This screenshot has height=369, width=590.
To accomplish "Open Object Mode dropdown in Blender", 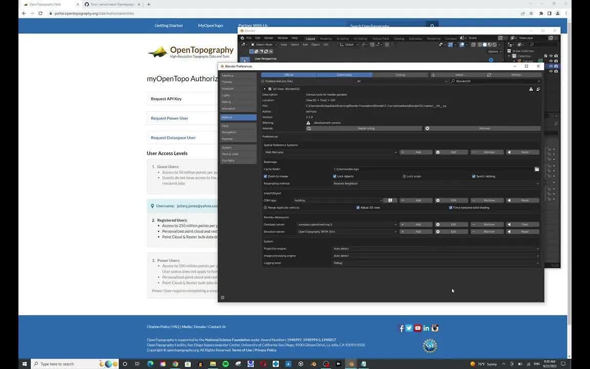I will coord(264,45).
